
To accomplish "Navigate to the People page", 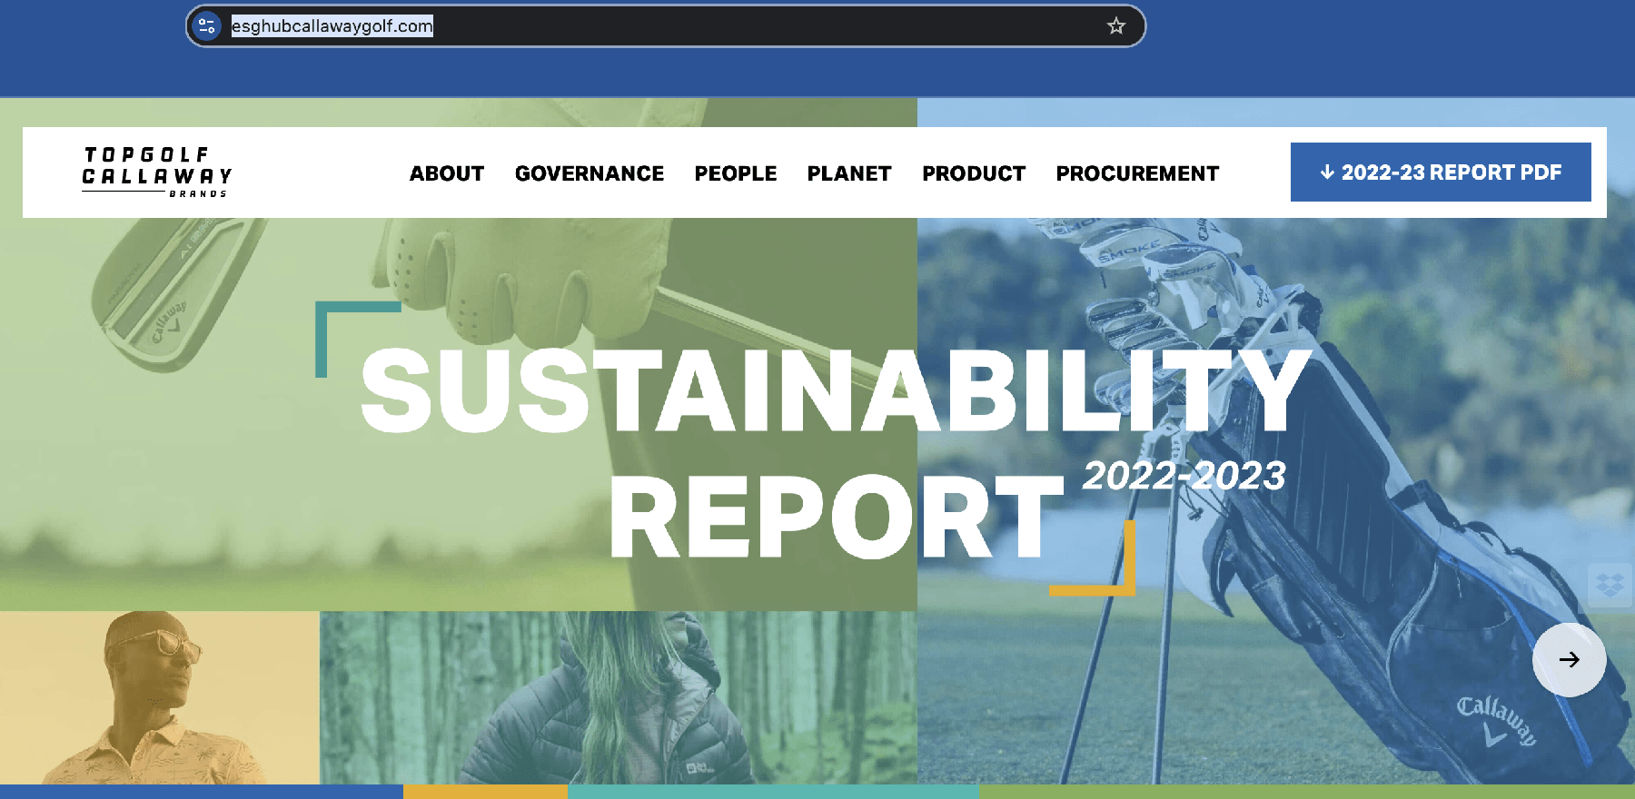I will [x=736, y=173].
